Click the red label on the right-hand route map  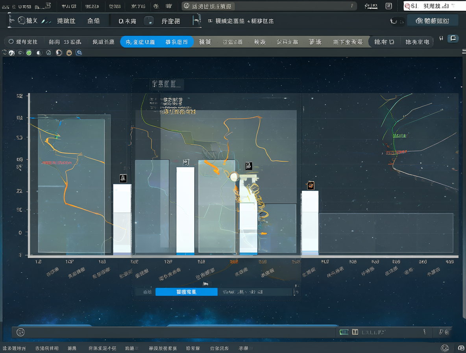pos(396,152)
